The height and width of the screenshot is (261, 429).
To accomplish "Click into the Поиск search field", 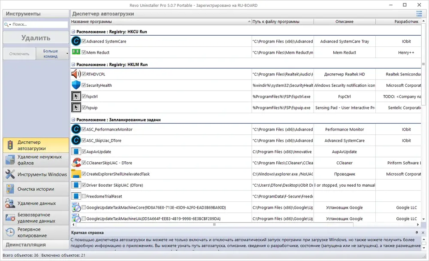I will tap(39, 24).
